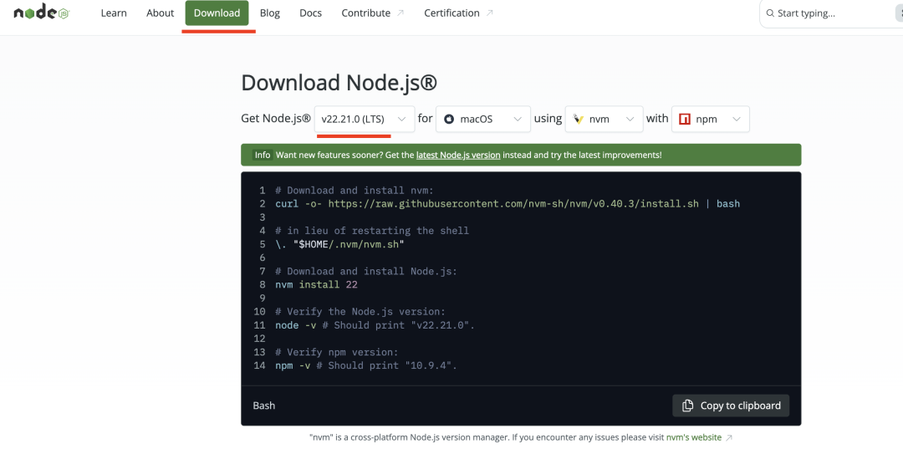Click the nvm logo icon
Viewport: 903px width, 449px height.
579,120
